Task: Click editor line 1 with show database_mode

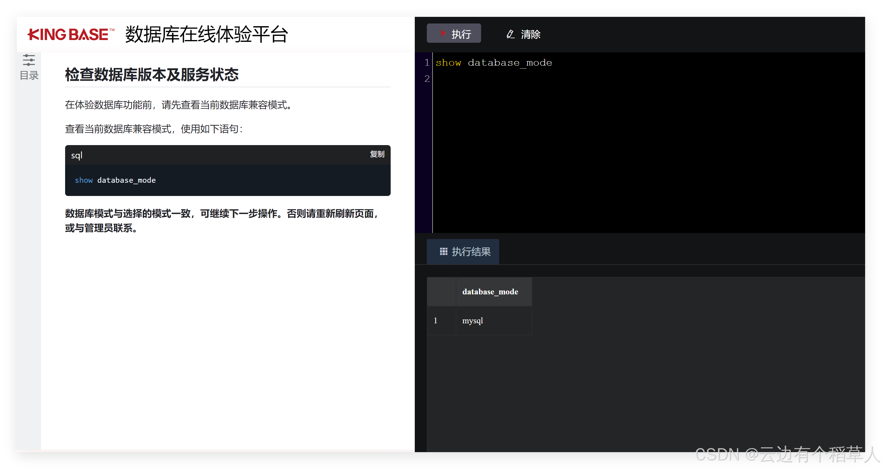Action: 493,63
